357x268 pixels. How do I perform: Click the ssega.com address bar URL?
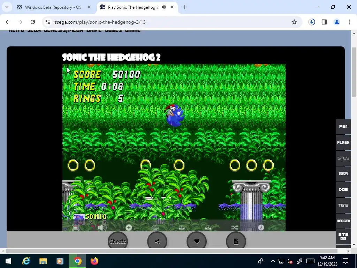(x=100, y=22)
